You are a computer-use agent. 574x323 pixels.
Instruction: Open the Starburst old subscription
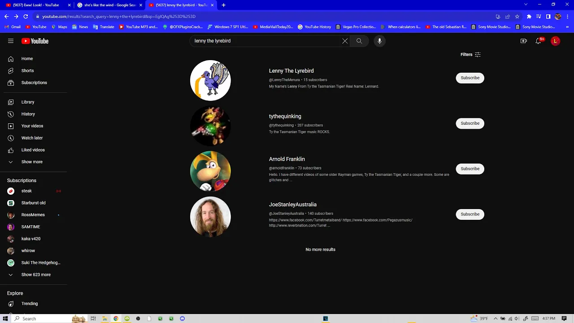[x=34, y=203]
